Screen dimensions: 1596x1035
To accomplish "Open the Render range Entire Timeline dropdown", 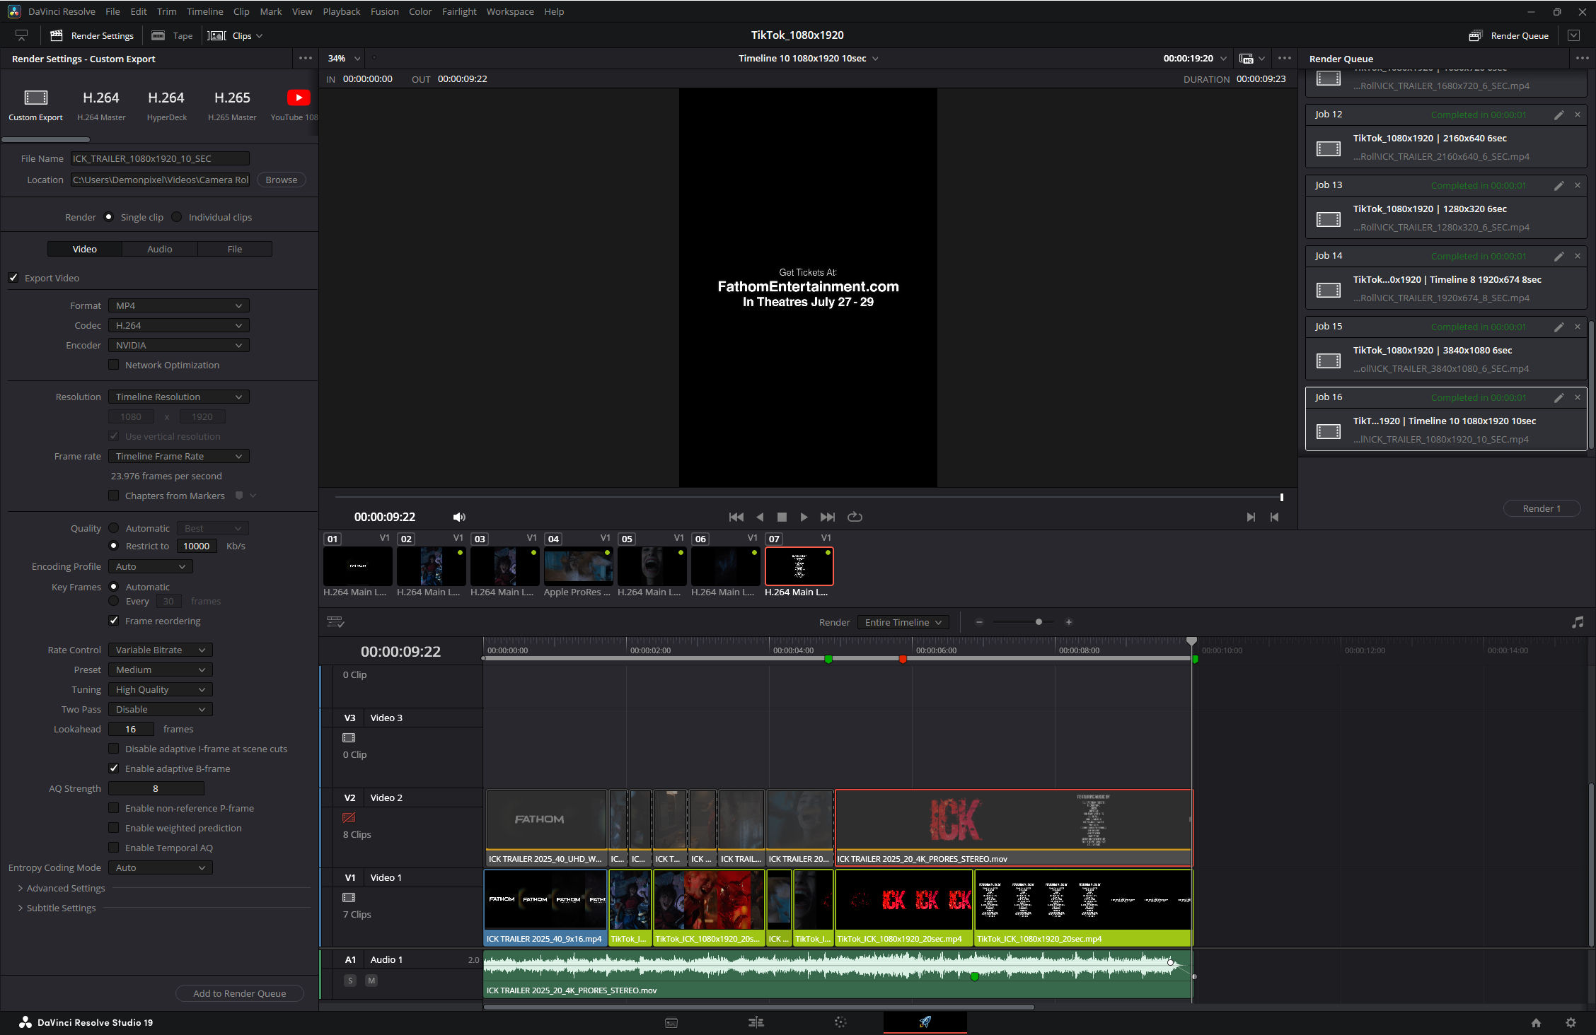I will [903, 622].
